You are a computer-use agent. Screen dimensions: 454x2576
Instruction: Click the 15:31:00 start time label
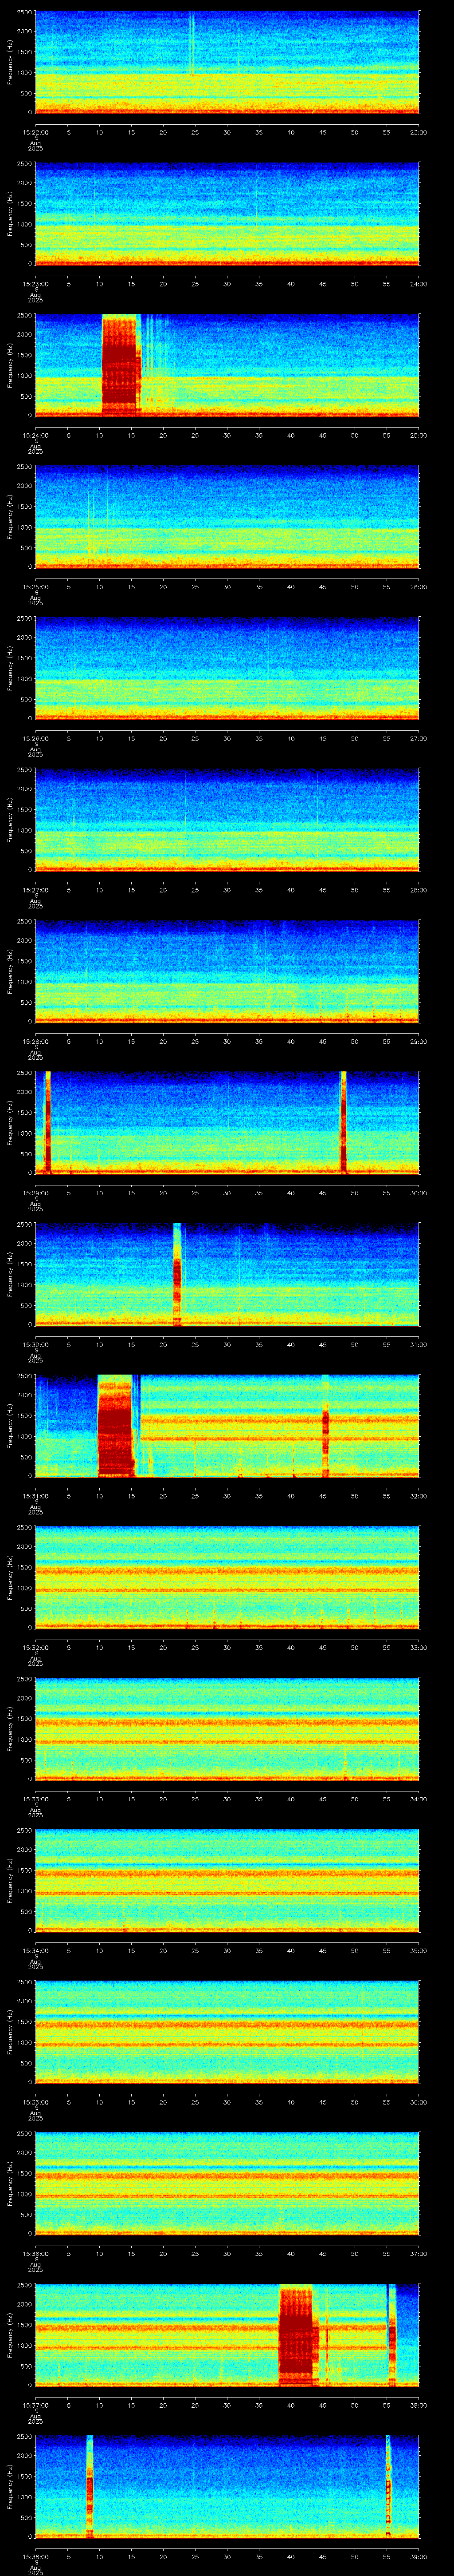(35, 1496)
